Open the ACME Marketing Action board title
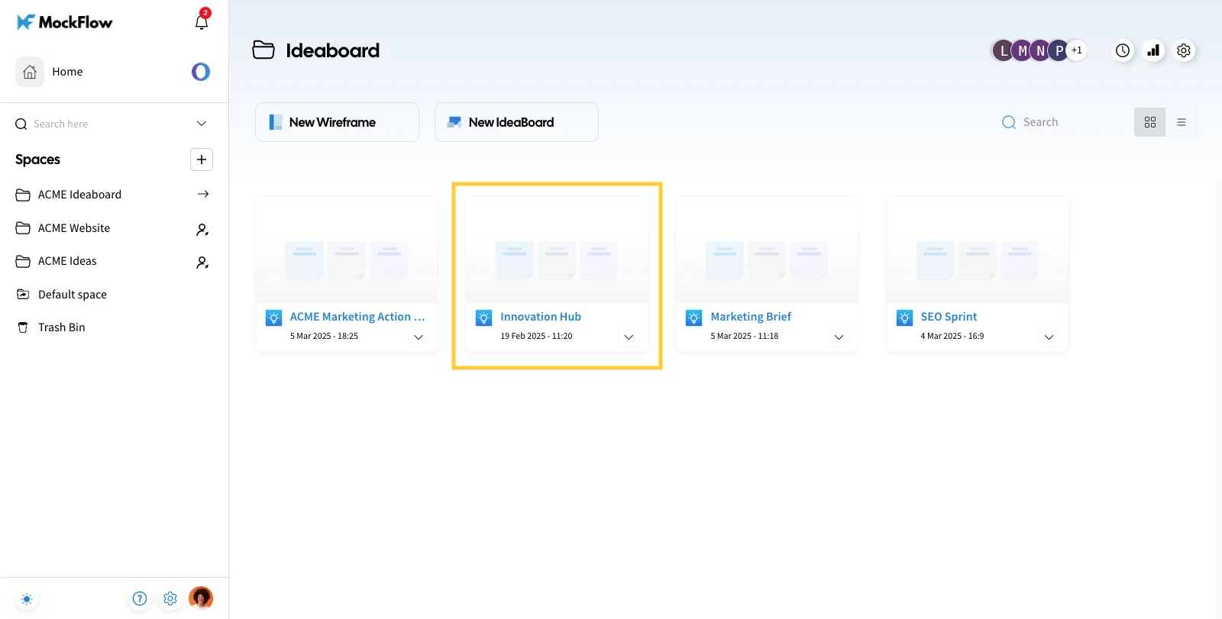The image size is (1222, 619). point(357,317)
